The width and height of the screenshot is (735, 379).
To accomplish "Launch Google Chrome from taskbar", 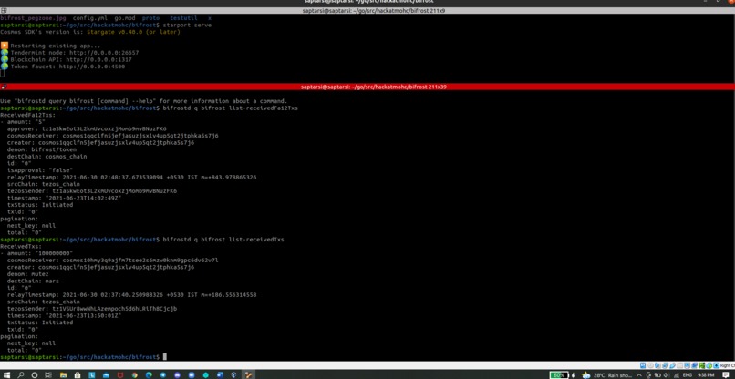I will click(x=135, y=375).
